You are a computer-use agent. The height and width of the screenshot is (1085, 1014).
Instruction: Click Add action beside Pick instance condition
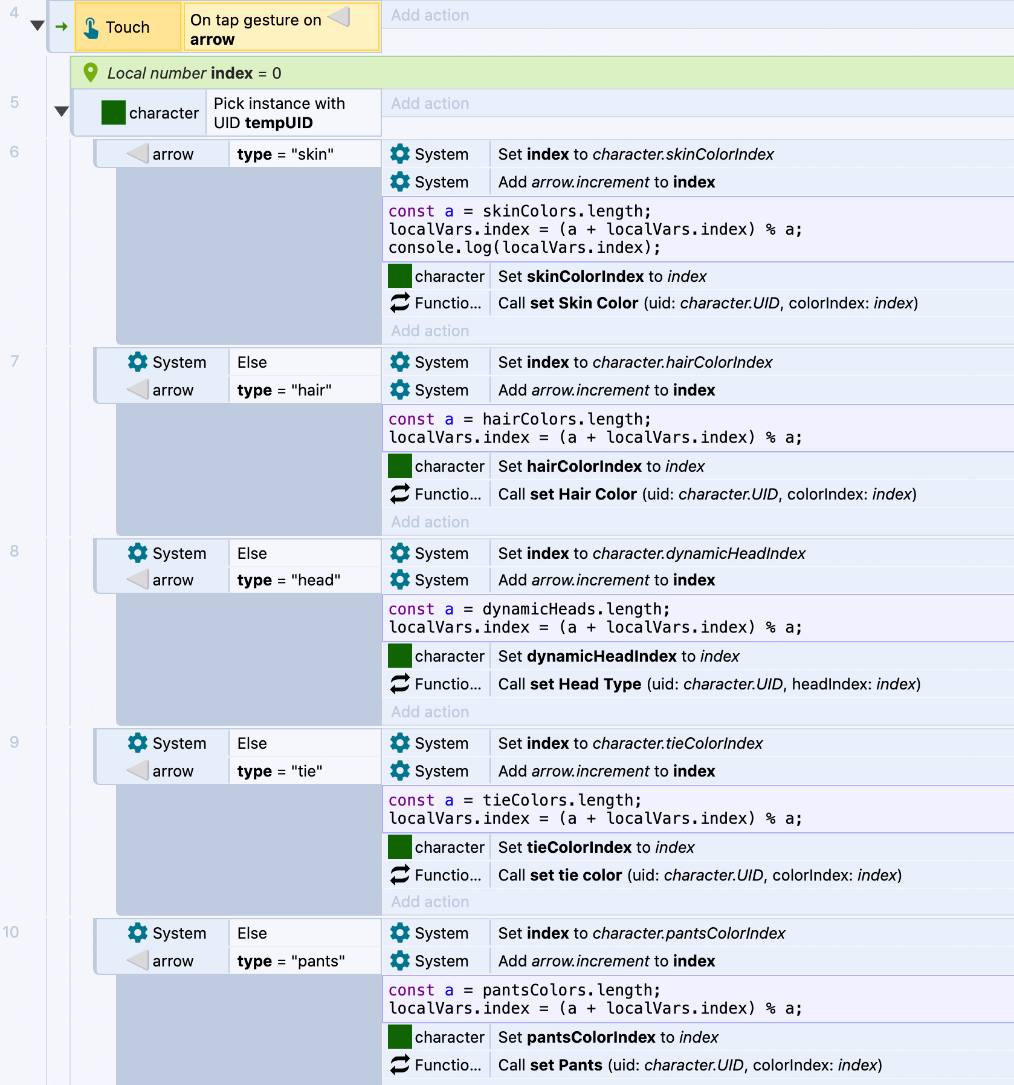[x=430, y=103]
